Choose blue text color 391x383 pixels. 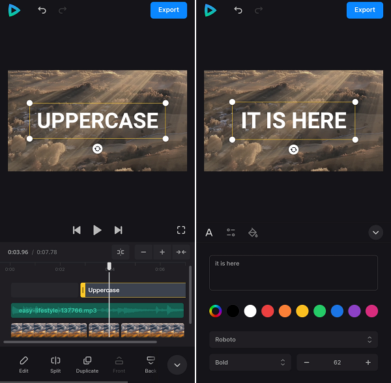pyautogui.click(x=337, y=311)
